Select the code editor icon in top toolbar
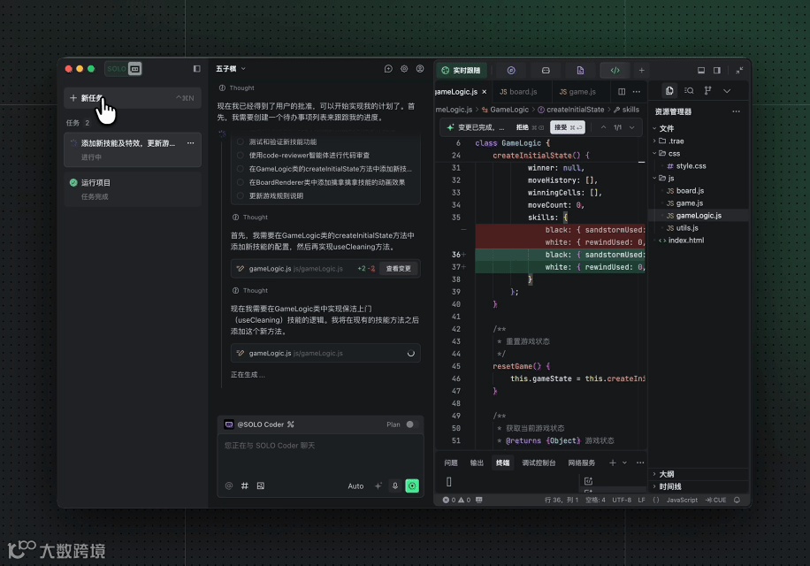 615,70
